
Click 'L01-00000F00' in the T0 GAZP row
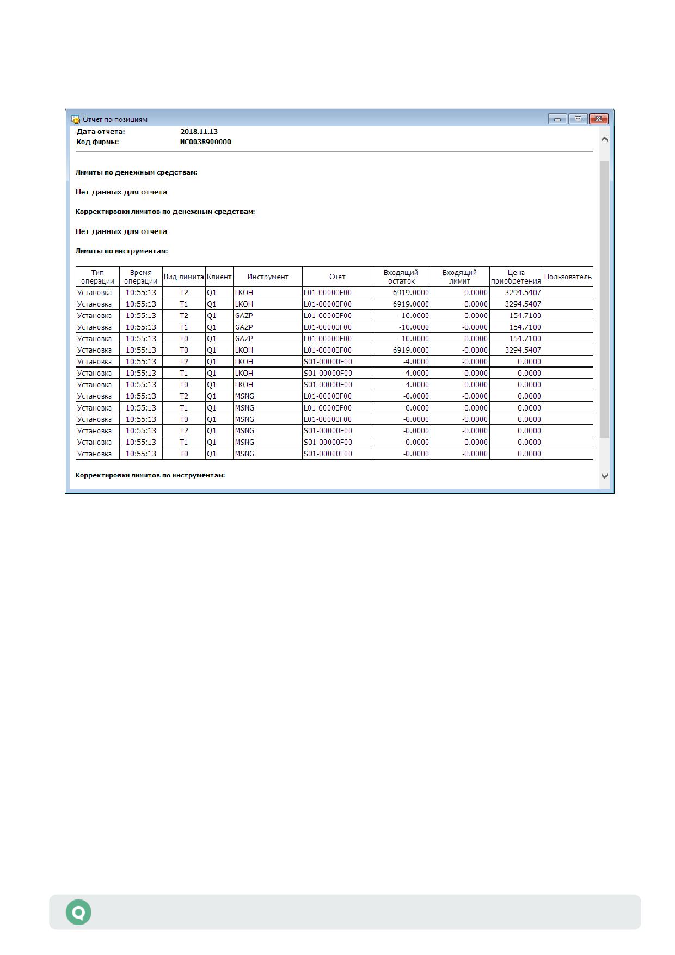click(328, 339)
